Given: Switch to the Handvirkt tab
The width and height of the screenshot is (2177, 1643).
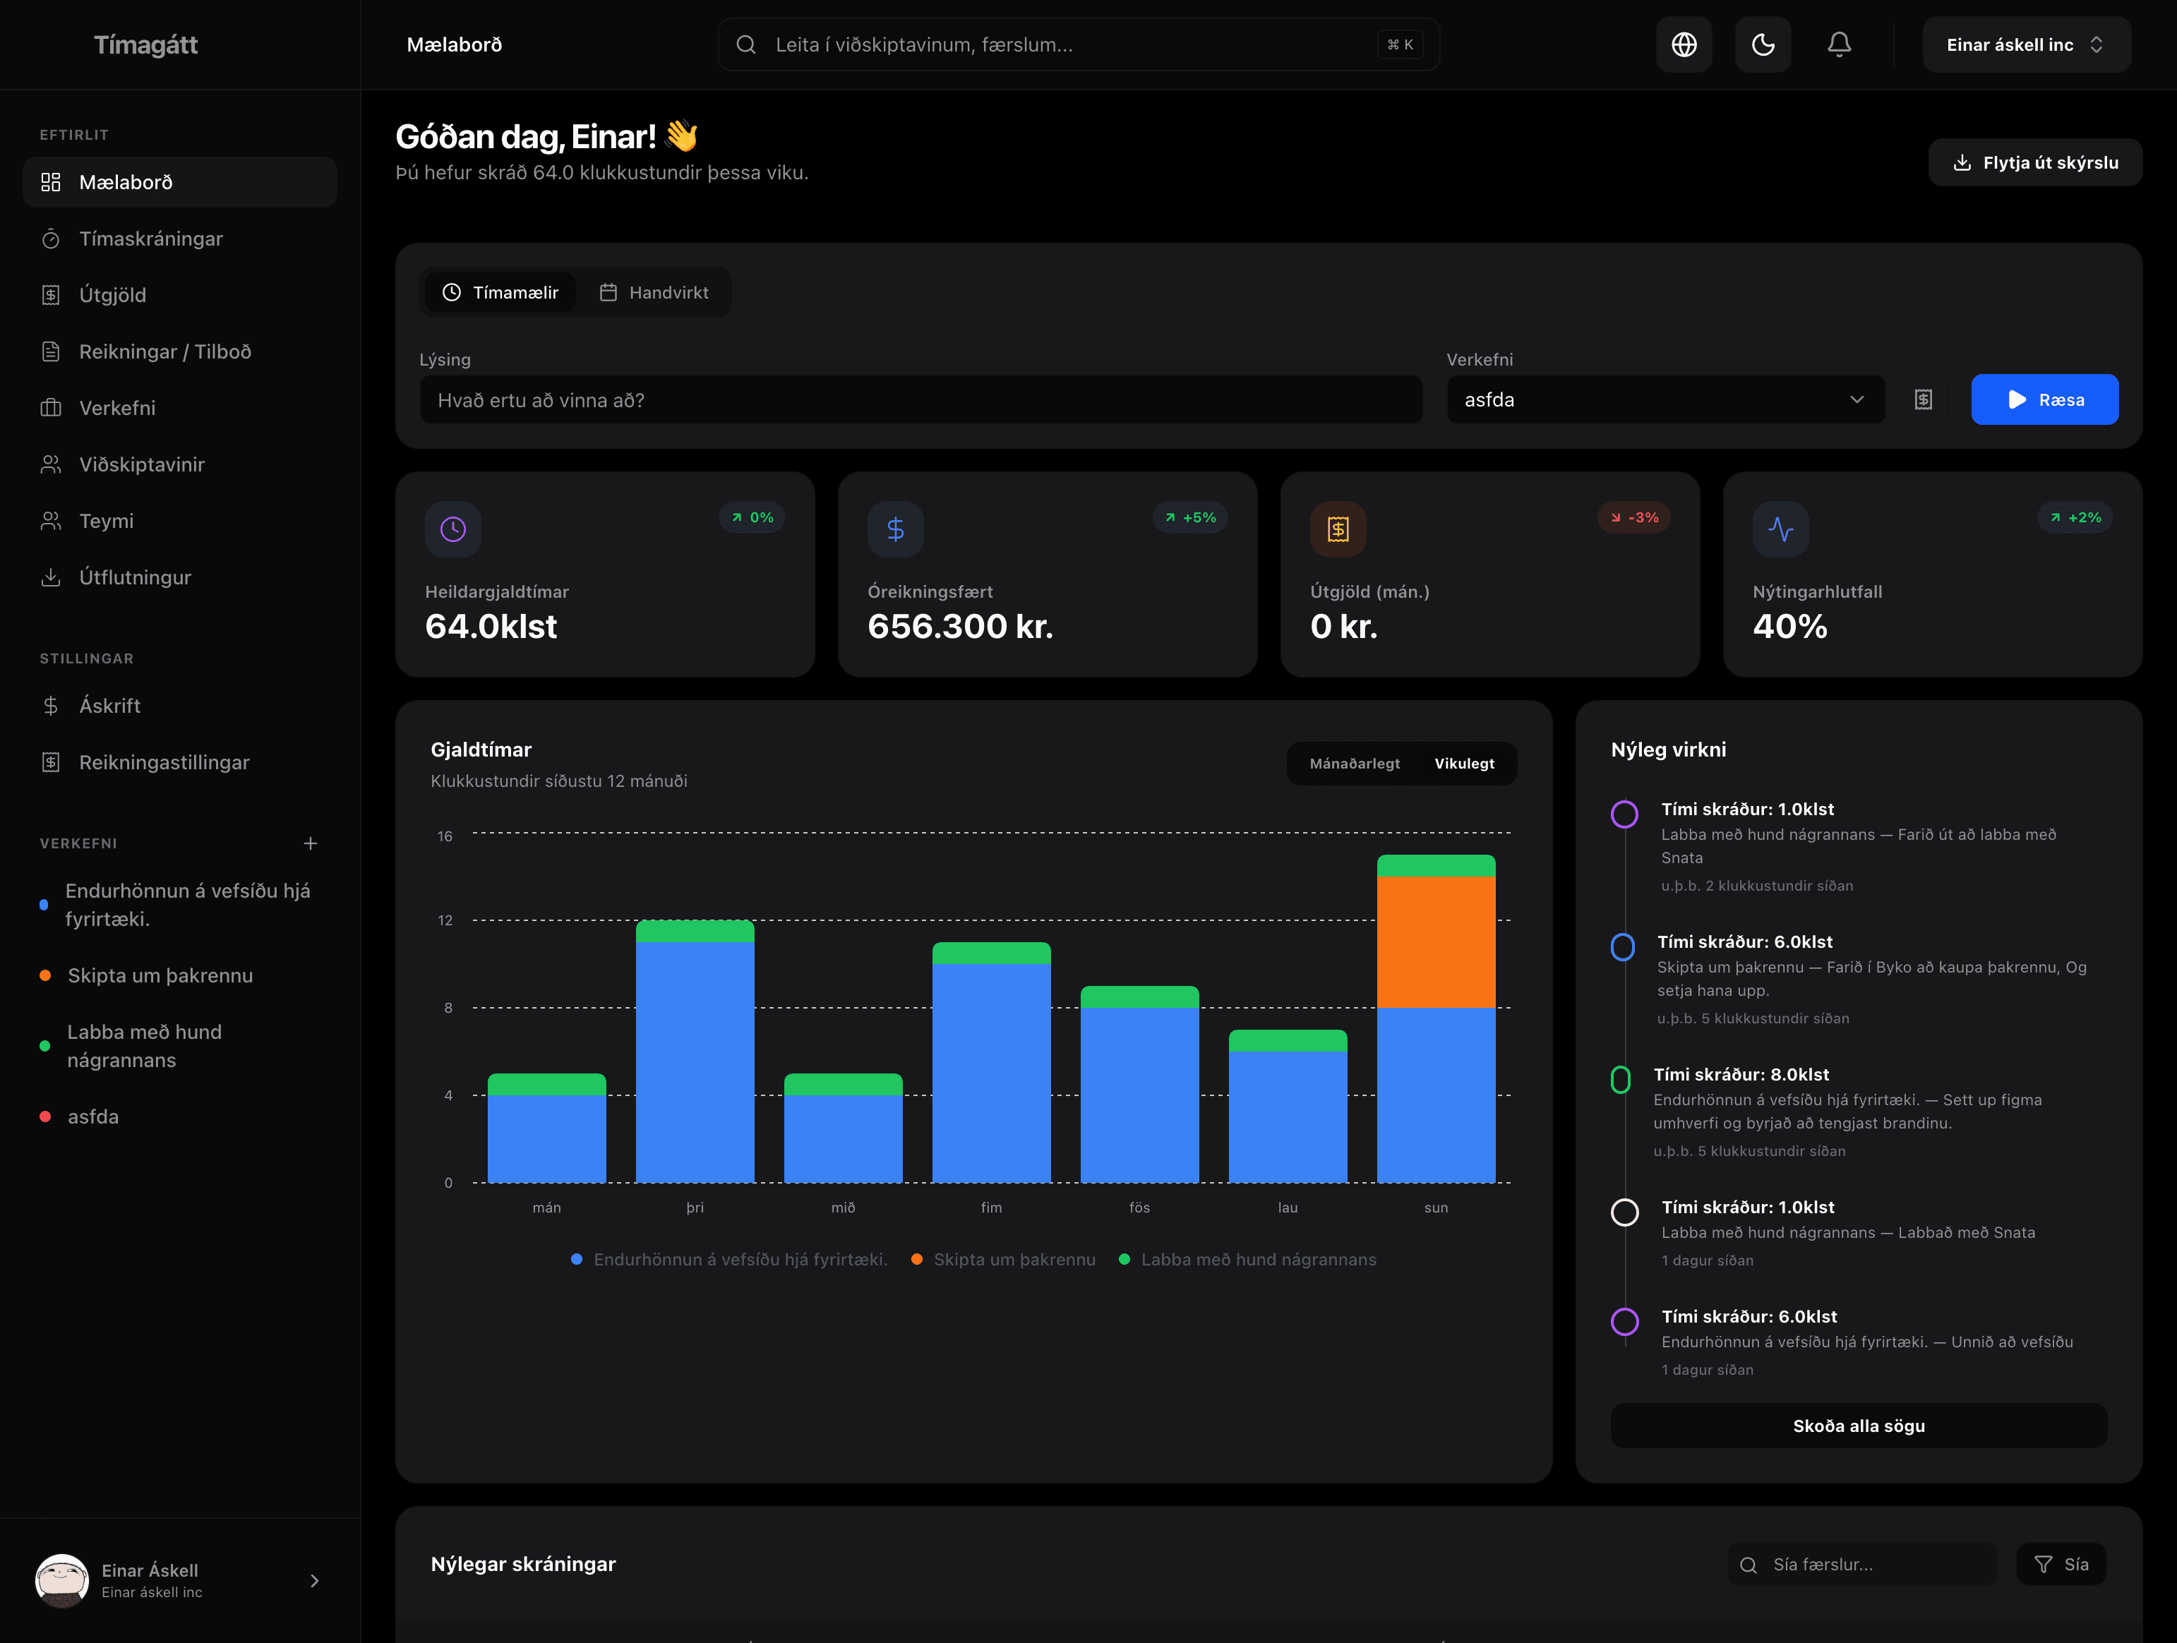Looking at the screenshot, I should (654, 291).
